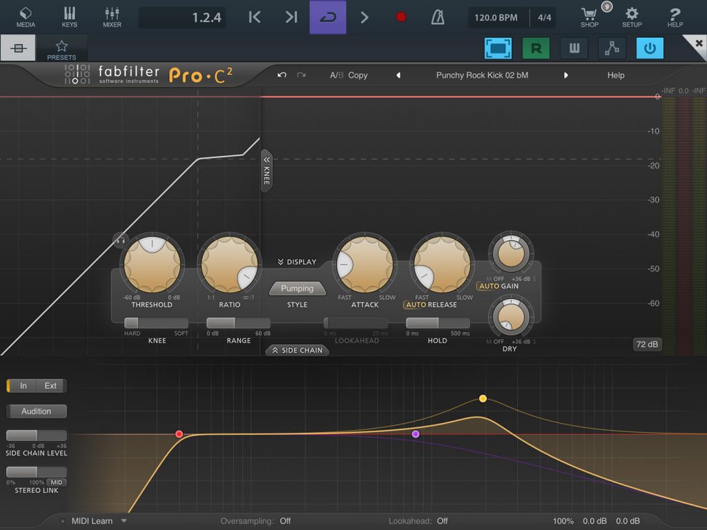Open the Help menu in Pro-C 2
The height and width of the screenshot is (530, 707).
point(615,75)
